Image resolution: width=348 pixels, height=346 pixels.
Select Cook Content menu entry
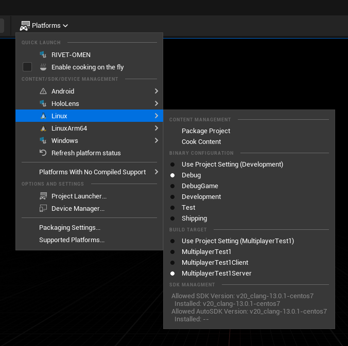[x=201, y=142]
